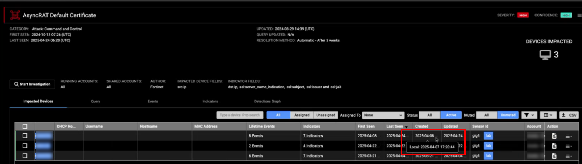Switch to the Events tab

click(x=153, y=101)
